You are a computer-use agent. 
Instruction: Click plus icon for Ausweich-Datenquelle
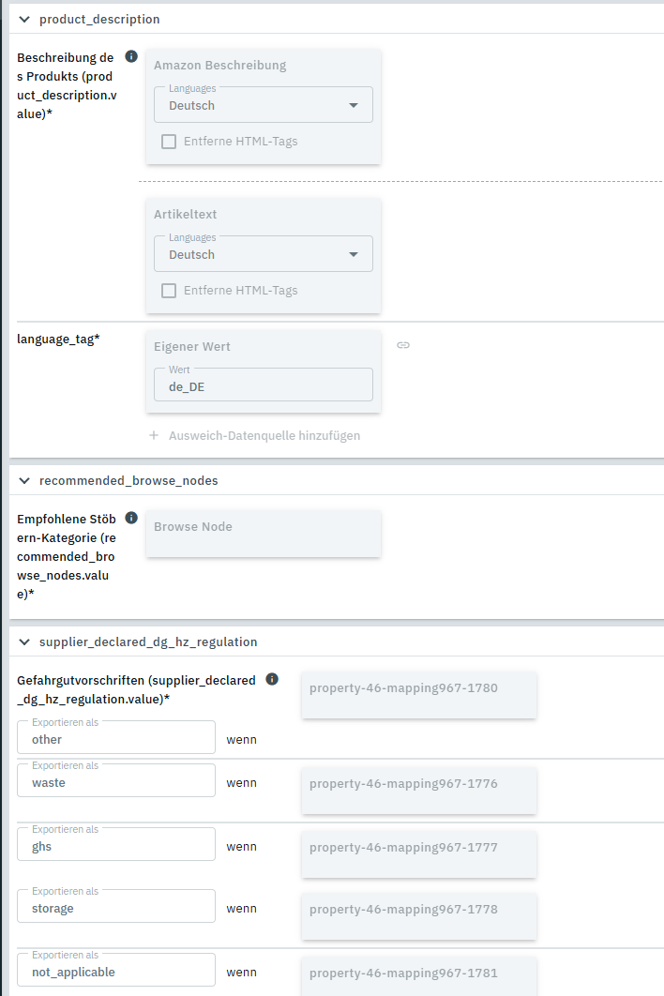point(154,436)
